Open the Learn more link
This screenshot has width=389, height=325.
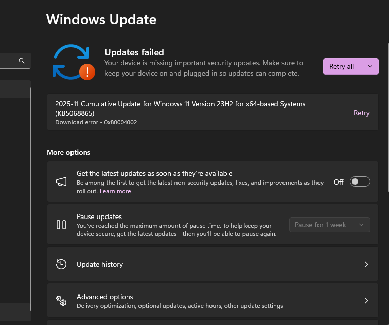(115, 191)
